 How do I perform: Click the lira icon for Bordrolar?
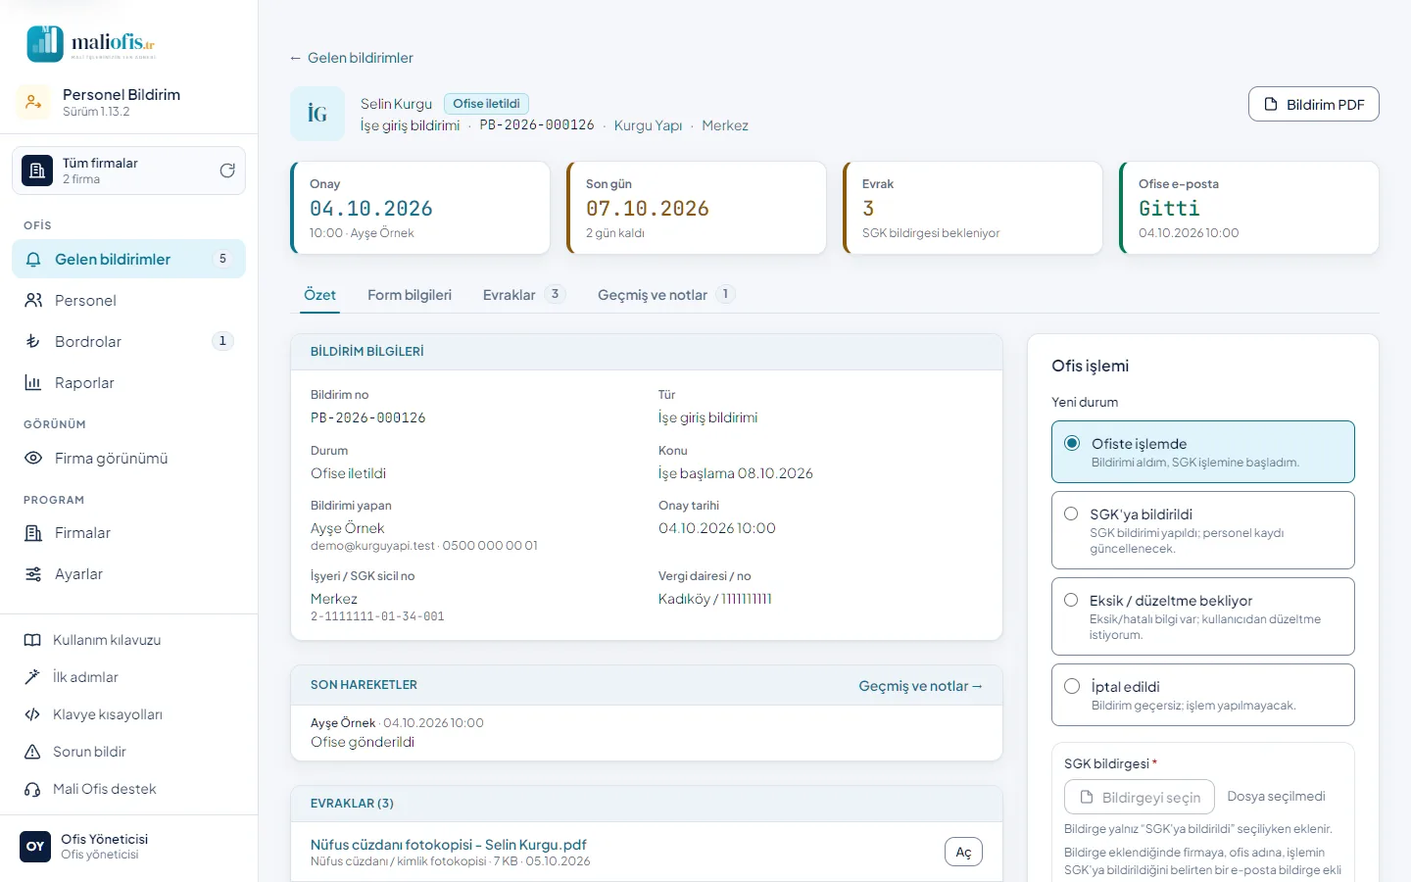(x=33, y=342)
